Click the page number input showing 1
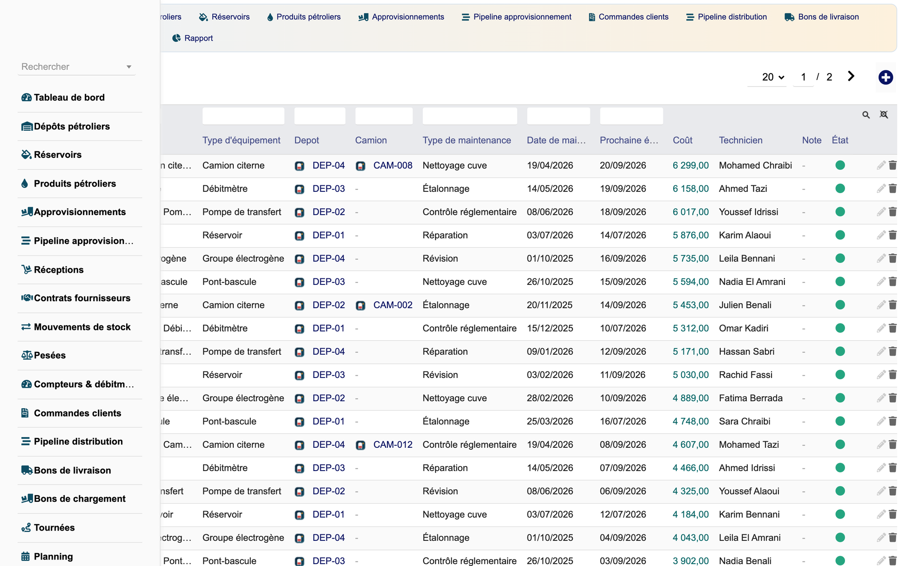The width and height of the screenshot is (906, 566). pos(804,77)
